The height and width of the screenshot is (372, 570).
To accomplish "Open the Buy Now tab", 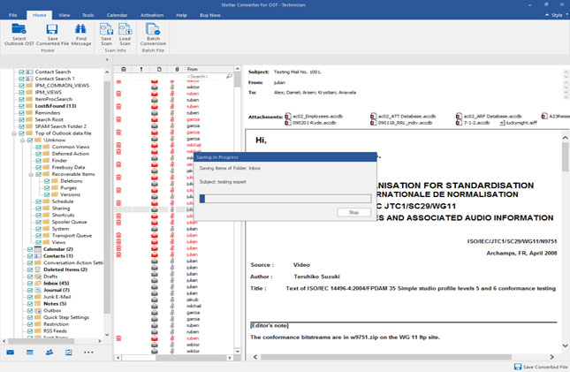I will tap(210, 15).
